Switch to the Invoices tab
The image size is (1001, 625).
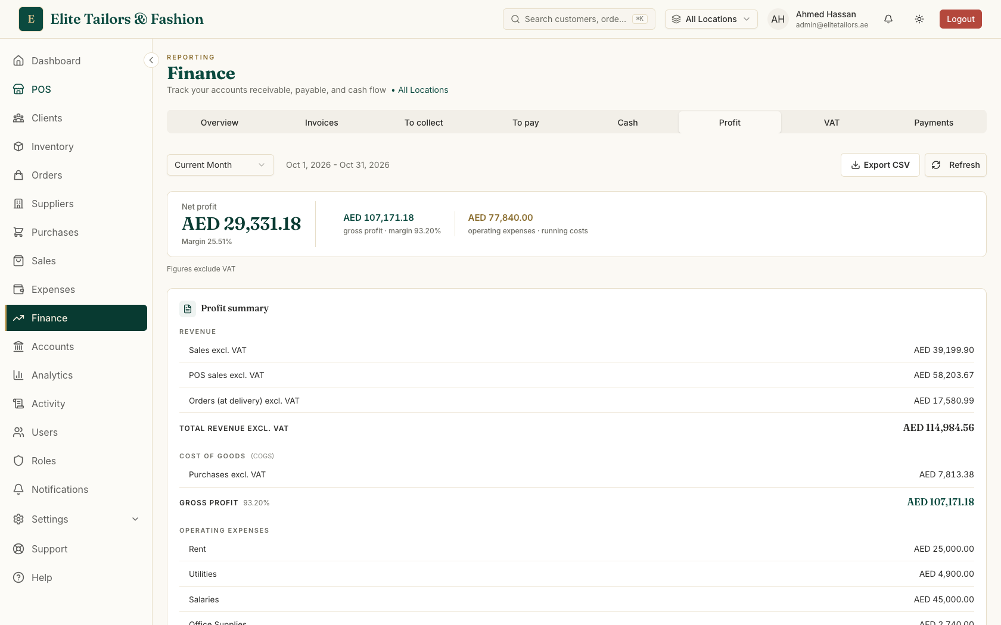point(322,123)
